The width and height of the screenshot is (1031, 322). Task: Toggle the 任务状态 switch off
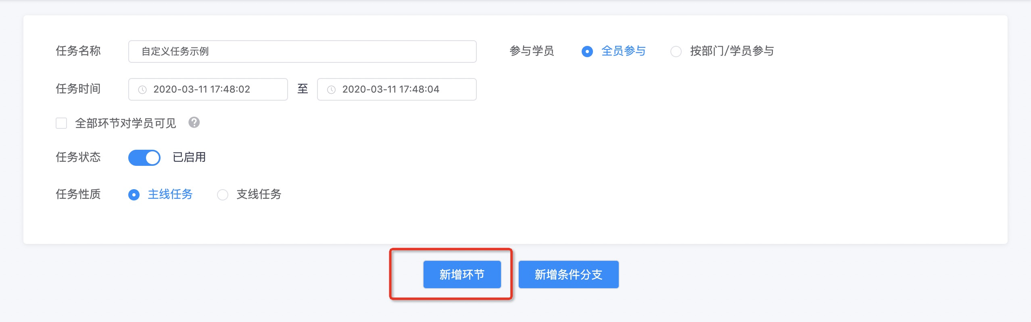(144, 157)
